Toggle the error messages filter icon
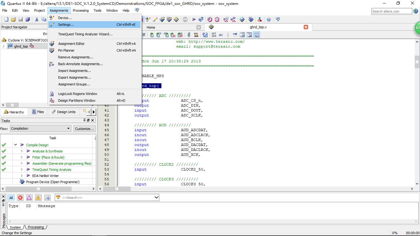Viewport: 420px width, 236px height. point(20,198)
